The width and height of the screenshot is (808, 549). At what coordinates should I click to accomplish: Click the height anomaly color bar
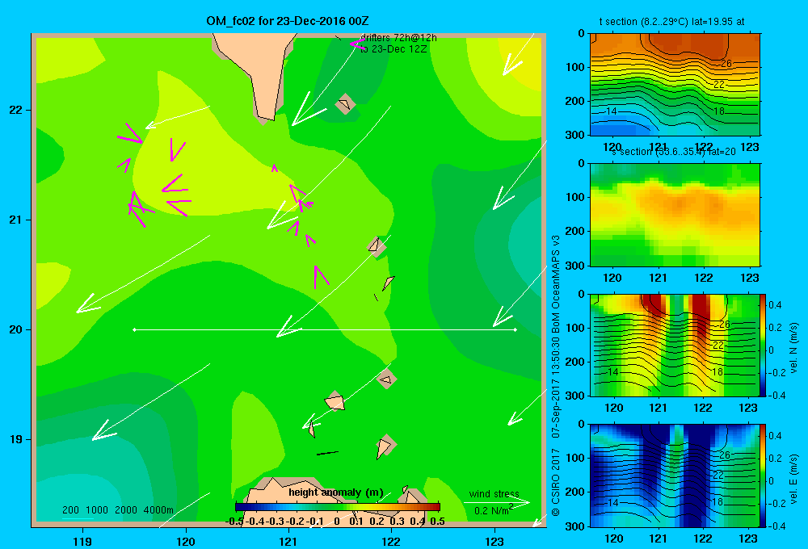338,507
